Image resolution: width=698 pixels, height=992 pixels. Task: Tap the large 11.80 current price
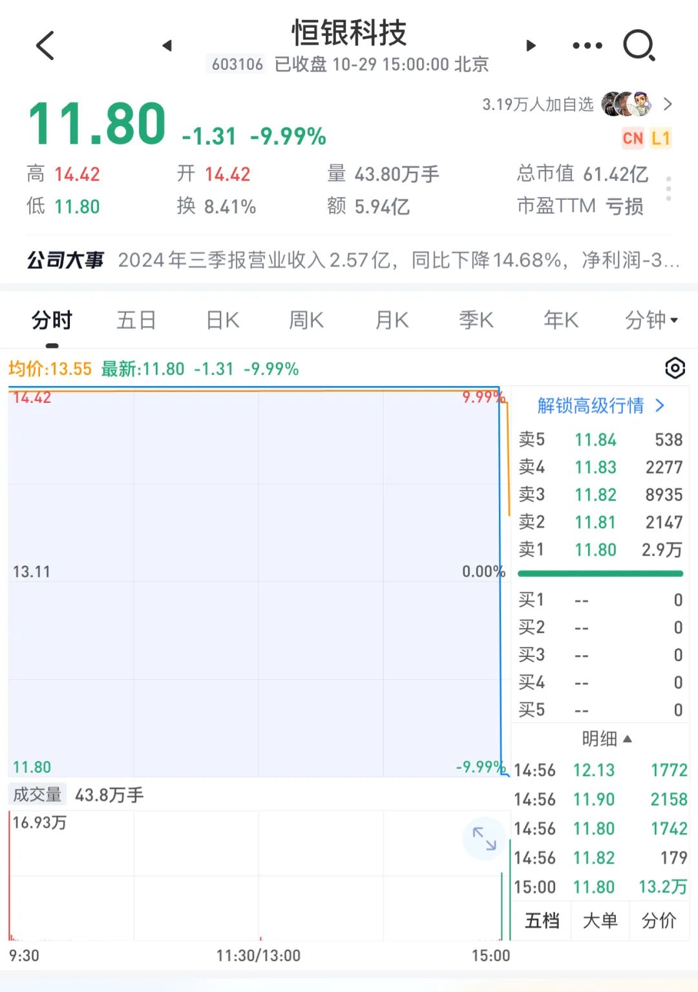[x=97, y=123]
